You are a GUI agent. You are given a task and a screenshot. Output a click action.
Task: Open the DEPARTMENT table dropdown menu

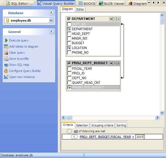pyautogui.click(x=111, y=19)
